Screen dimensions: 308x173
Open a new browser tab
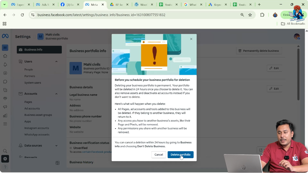[x=259, y=4]
